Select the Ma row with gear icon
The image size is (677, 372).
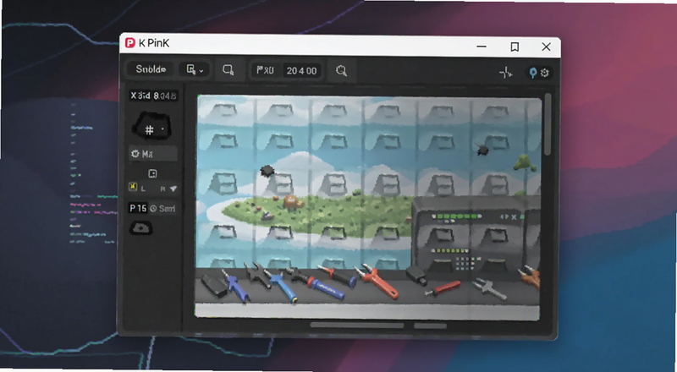click(x=153, y=154)
